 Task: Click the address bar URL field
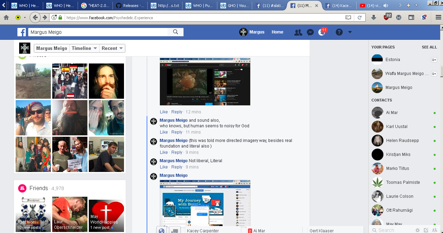tap(204, 17)
